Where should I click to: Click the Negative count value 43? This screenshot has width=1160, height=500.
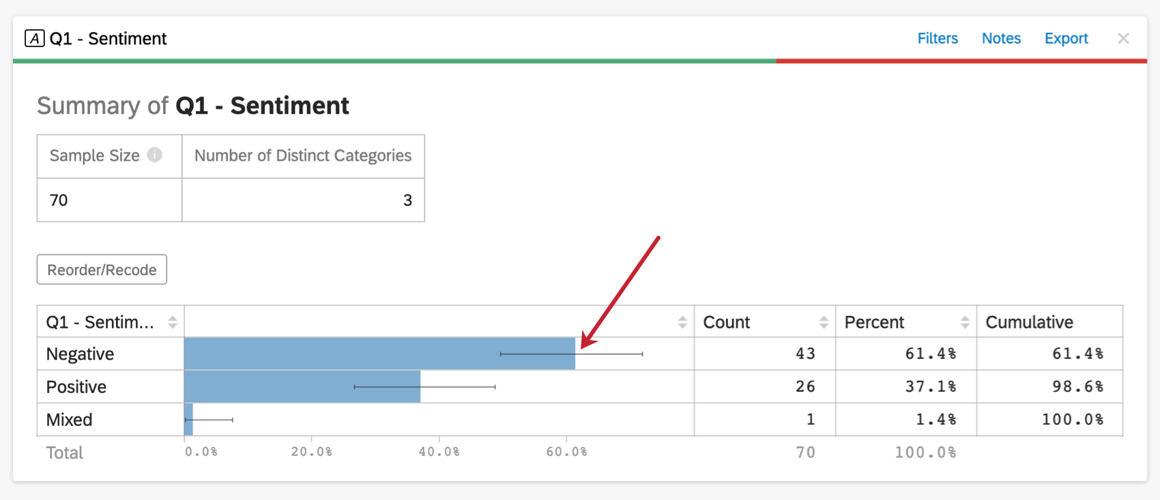click(805, 354)
